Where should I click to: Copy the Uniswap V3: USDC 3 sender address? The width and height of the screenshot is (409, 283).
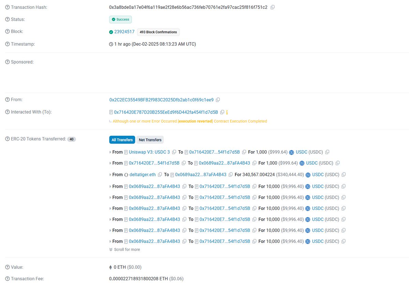pos(174,152)
